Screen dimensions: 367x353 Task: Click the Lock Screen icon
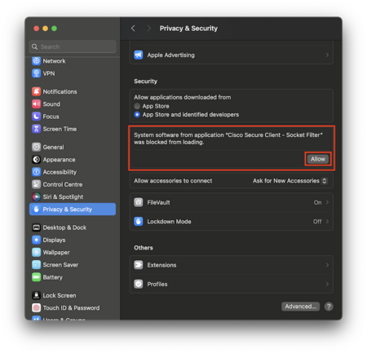pos(36,295)
